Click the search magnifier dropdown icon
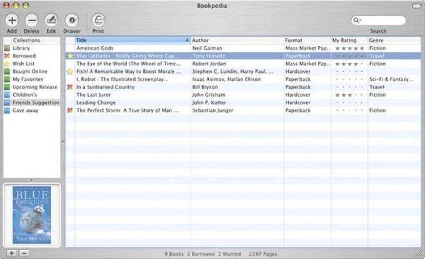Screen dimensions: 425x259 (357, 21)
